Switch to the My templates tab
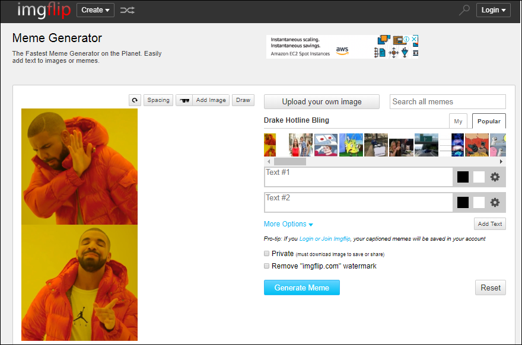The height and width of the screenshot is (345, 522). (x=458, y=121)
